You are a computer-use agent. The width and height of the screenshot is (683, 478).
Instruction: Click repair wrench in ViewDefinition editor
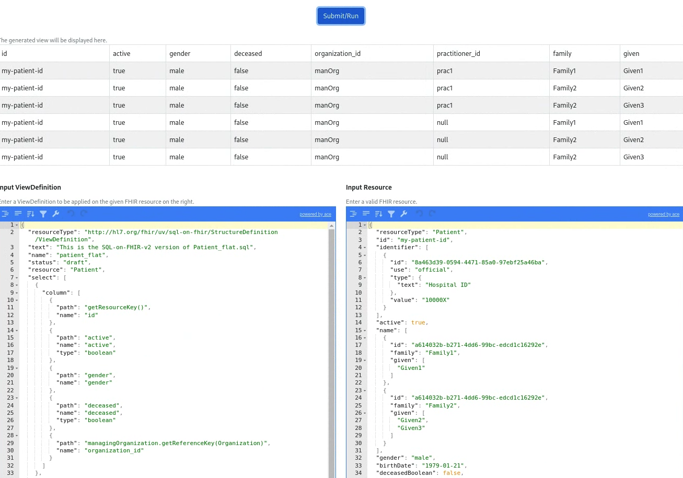click(55, 214)
